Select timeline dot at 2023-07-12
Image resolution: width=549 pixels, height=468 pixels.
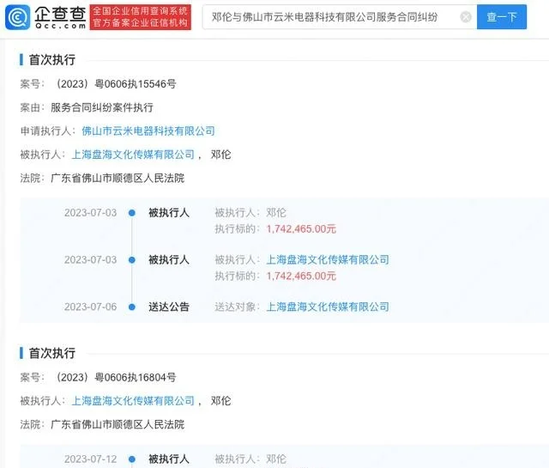[132, 459]
